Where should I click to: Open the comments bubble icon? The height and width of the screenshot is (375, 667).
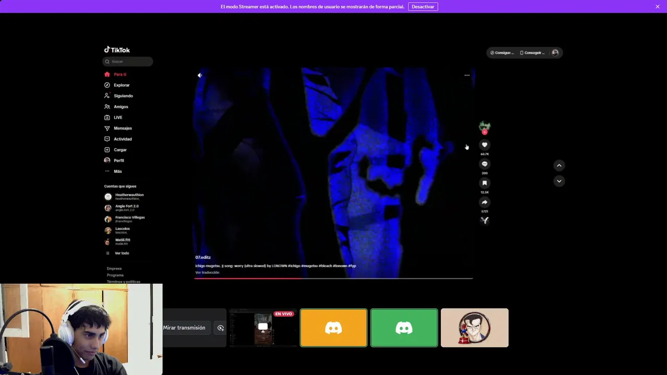click(485, 164)
